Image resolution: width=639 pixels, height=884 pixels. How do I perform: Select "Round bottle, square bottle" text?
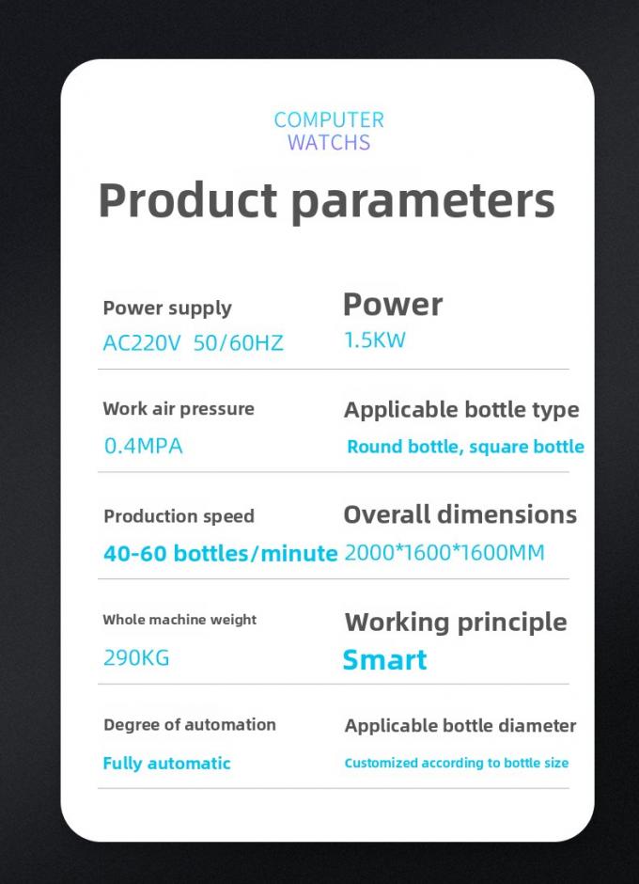pyautogui.click(x=465, y=447)
